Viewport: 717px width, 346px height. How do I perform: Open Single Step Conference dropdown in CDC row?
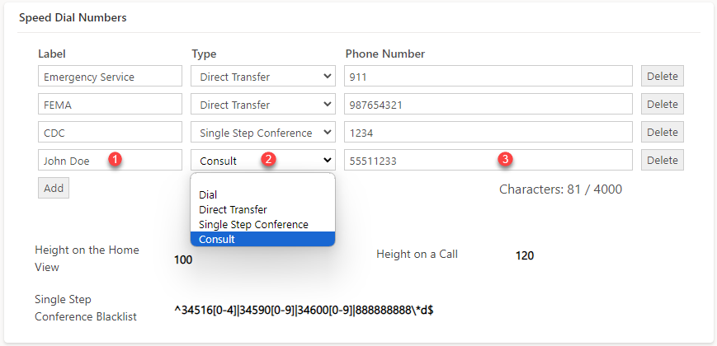click(x=263, y=133)
